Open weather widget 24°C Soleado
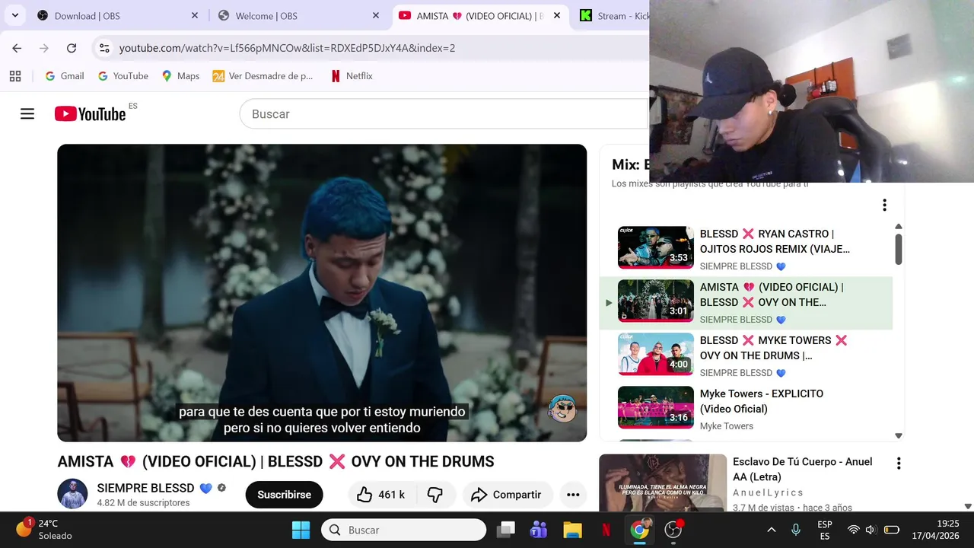The width and height of the screenshot is (974, 548). tap(44, 530)
